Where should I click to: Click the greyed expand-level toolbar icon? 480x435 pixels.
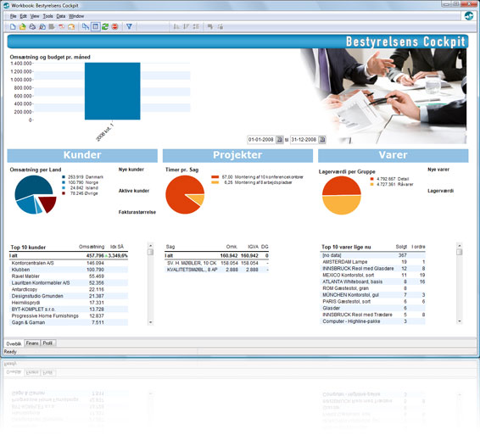click(210, 27)
